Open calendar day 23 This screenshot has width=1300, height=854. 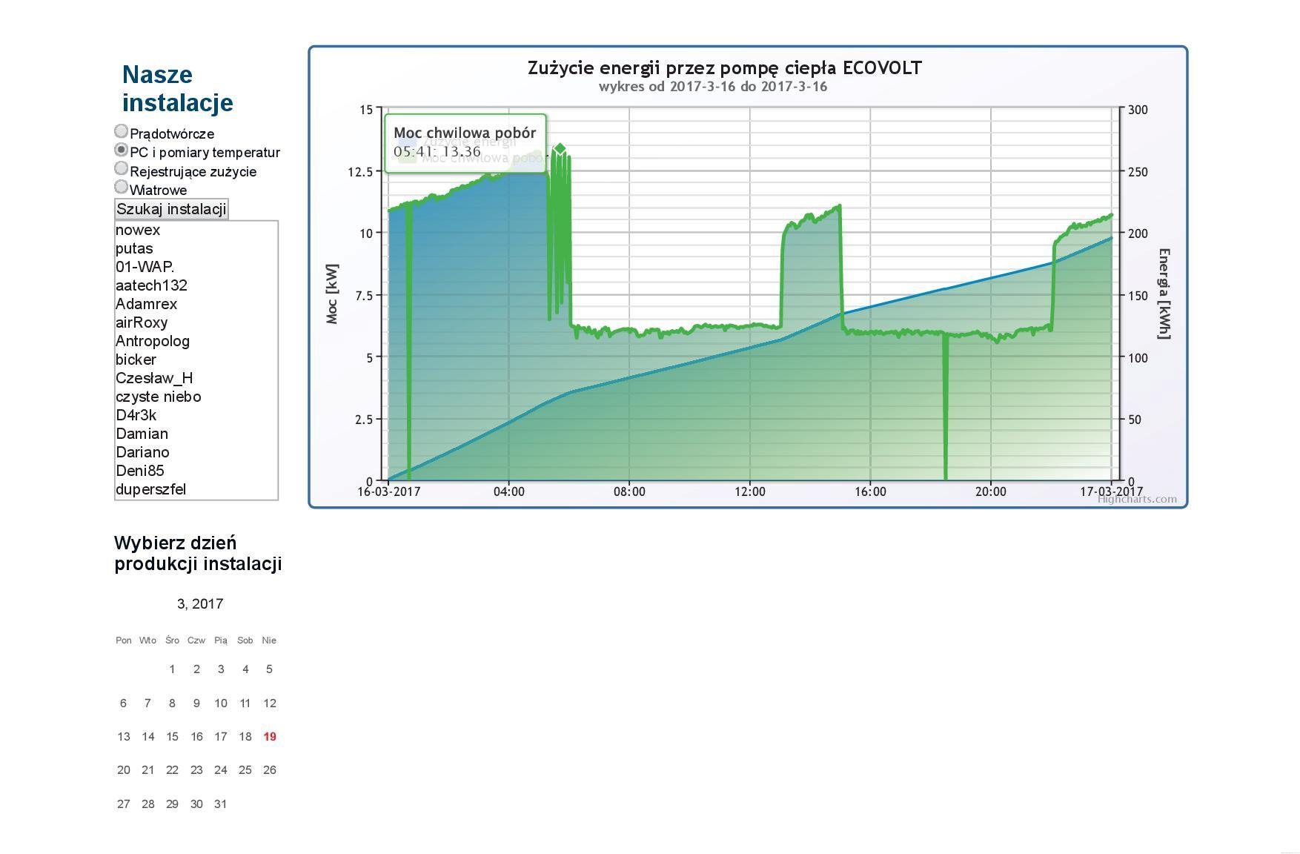pyautogui.click(x=196, y=770)
